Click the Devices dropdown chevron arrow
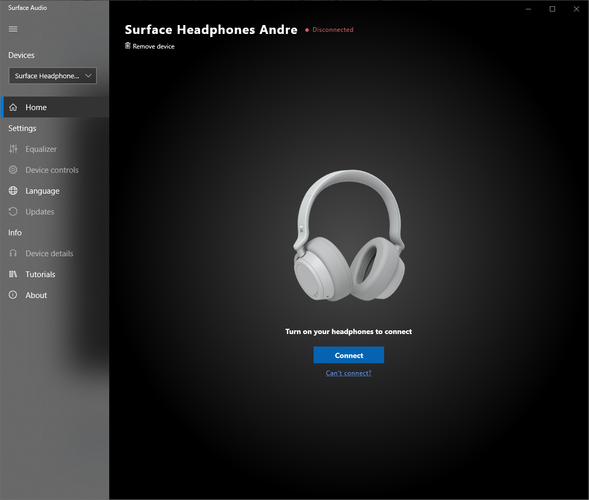 (x=88, y=76)
